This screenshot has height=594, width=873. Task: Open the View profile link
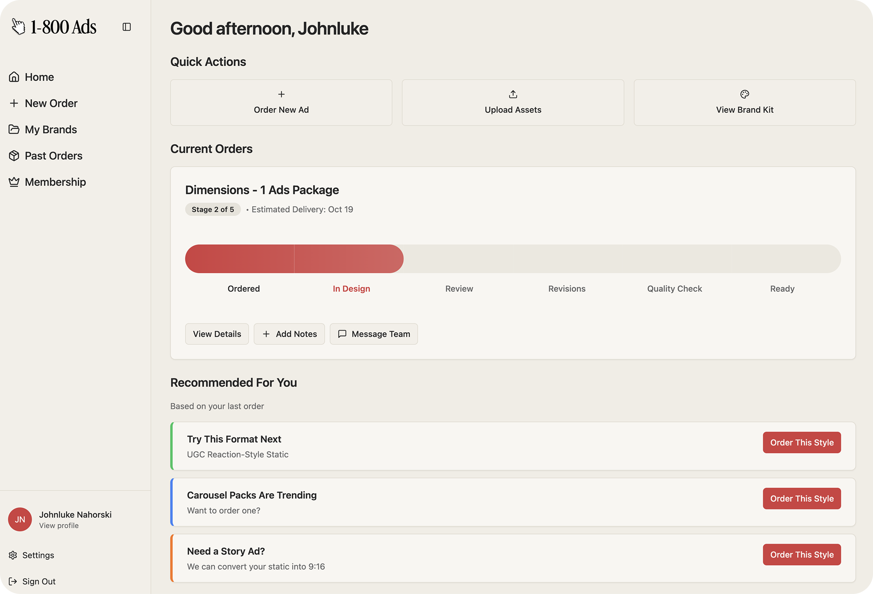59,526
